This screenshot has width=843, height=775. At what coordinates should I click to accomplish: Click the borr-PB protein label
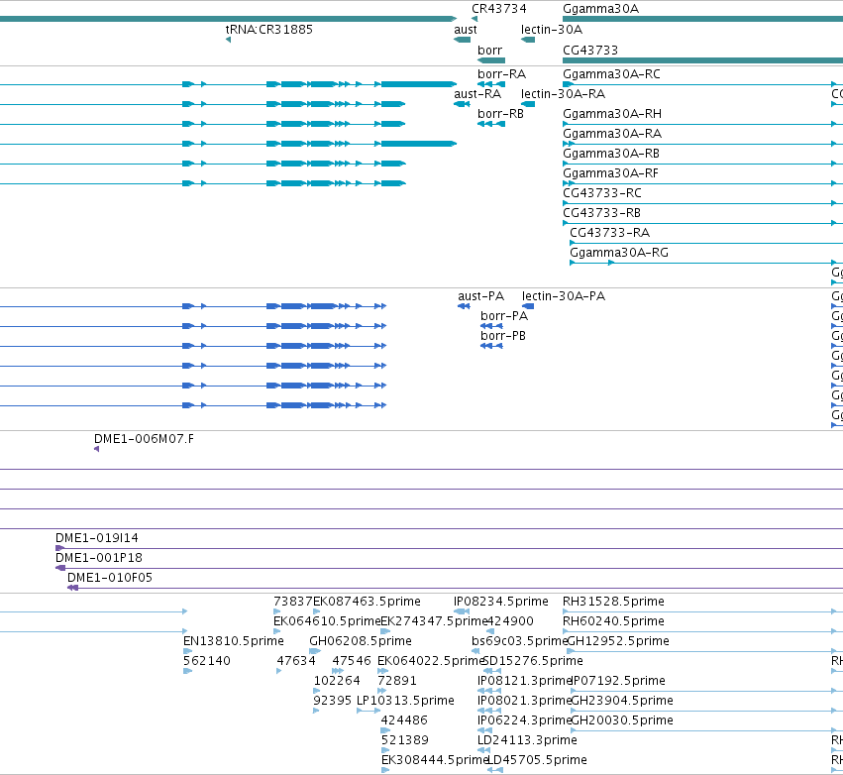503,336
